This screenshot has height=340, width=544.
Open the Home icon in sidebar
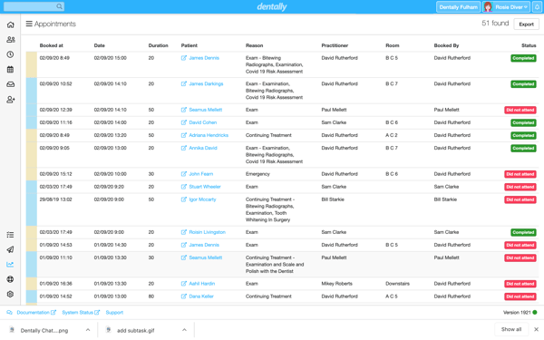point(10,25)
